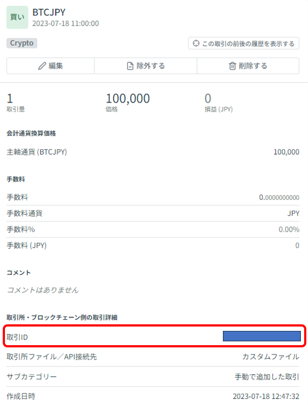Click the blue masked 取引ID value
The height and width of the screenshot is (405, 308).
point(262,336)
